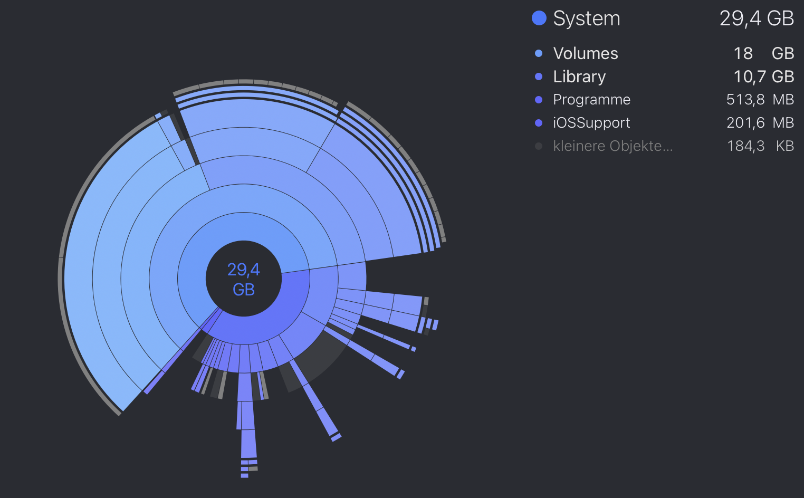Viewport: 804px width, 498px height.
Task: Select the System heading in the legend
Action: coord(587,18)
